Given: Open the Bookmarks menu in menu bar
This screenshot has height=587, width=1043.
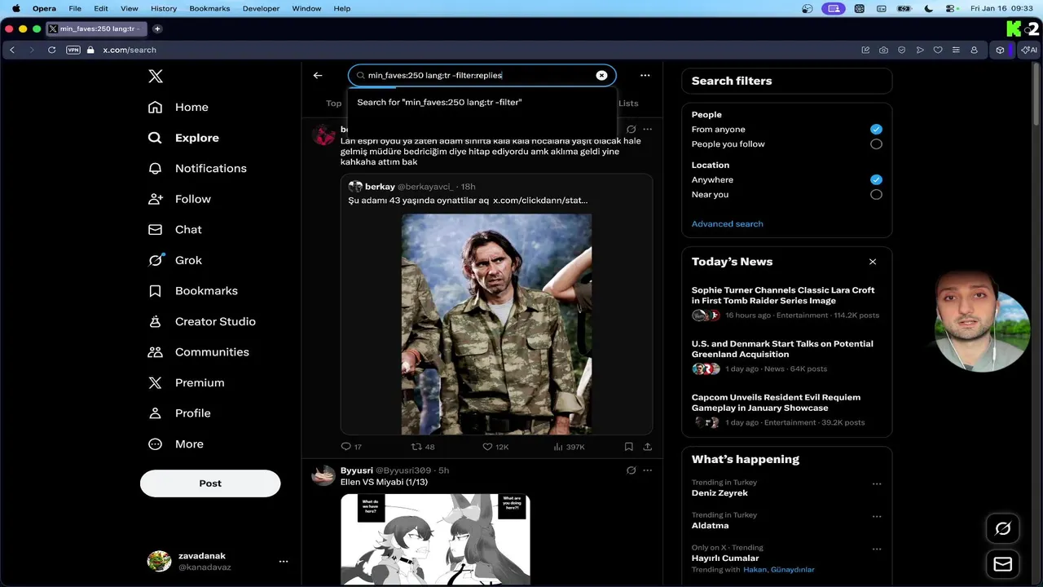Looking at the screenshot, I should (x=209, y=8).
